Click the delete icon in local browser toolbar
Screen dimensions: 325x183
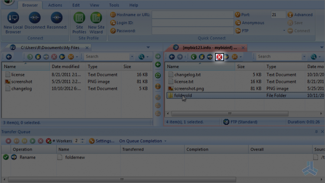tap(54, 57)
